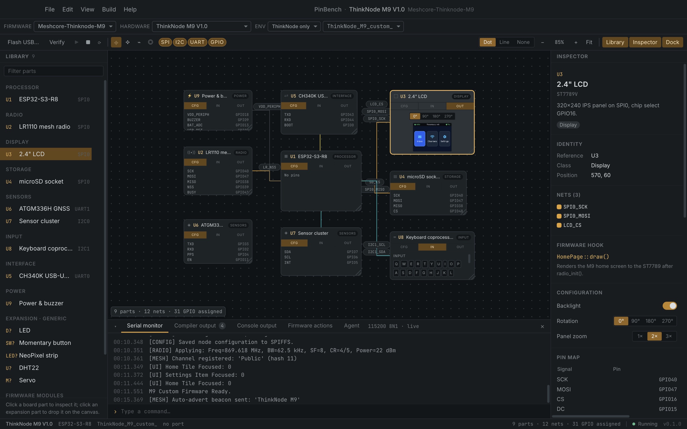Click the play/run icon in the toolbar
Viewport: 687px width, 429px height.
(x=76, y=42)
